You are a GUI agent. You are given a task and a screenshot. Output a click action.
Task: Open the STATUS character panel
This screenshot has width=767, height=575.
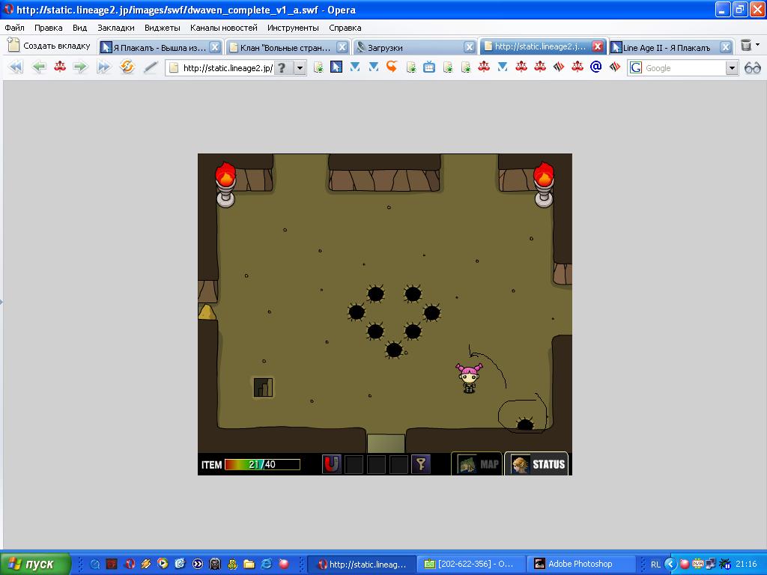coord(536,464)
